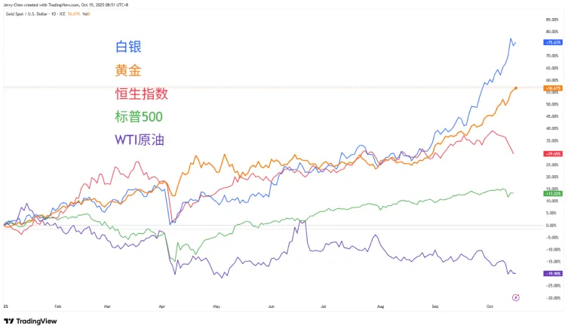Click the blue +75.63% price label

point(552,42)
